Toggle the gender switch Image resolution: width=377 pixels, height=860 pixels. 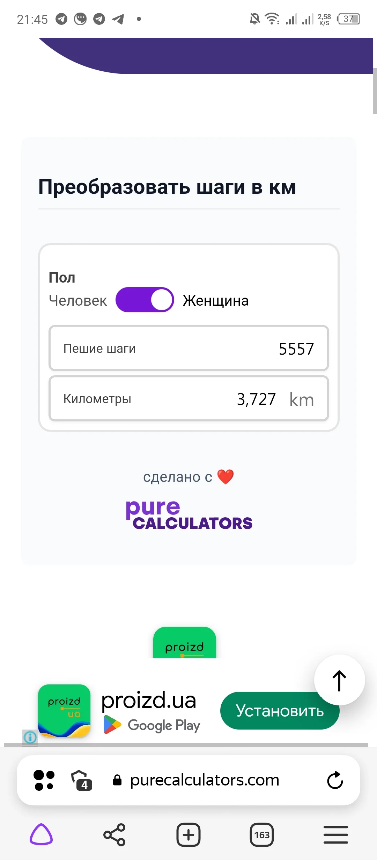[x=145, y=300]
